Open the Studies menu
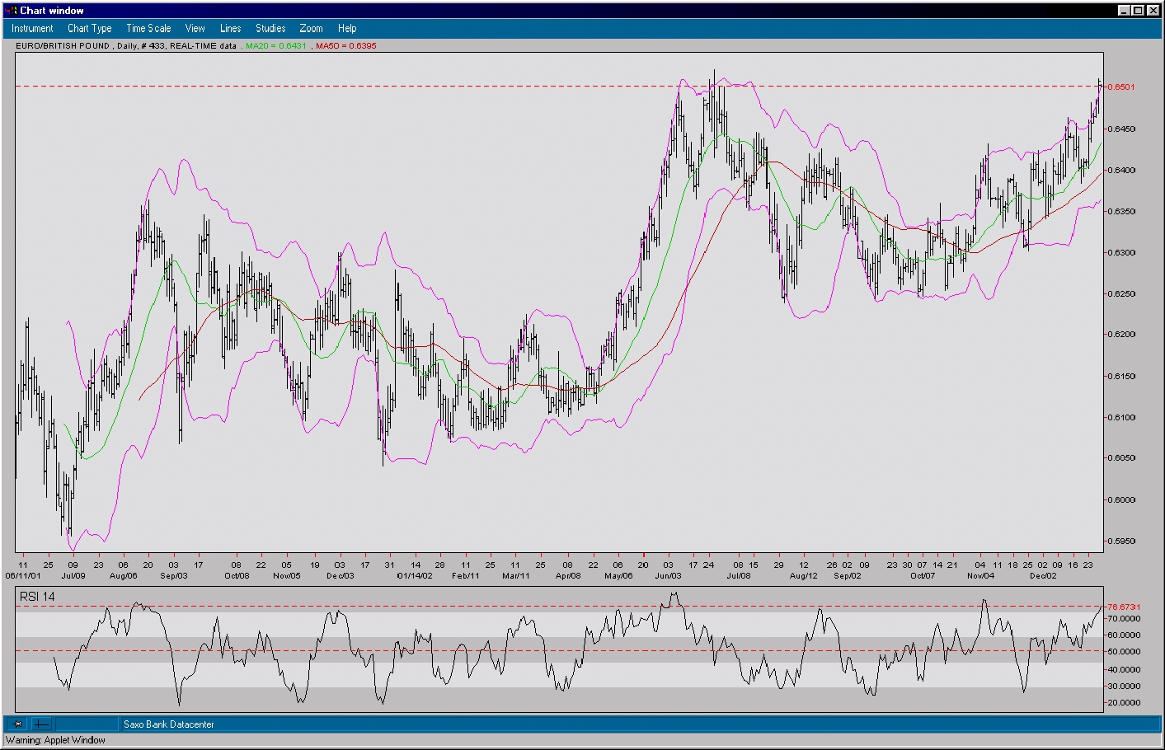 (270, 28)
